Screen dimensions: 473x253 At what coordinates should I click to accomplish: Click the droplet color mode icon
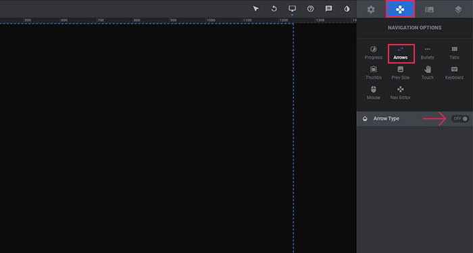tap(347, 9)
